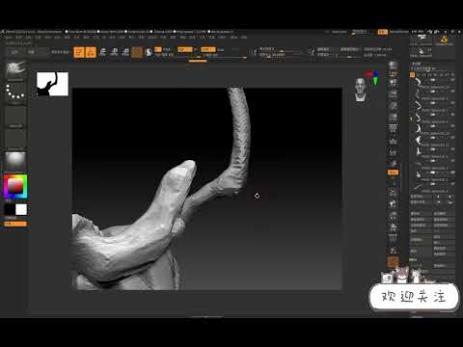This screenshot has width=463, height=347.
Task: Toggle the orange button at top right title bar
Action: coord(383,32)
